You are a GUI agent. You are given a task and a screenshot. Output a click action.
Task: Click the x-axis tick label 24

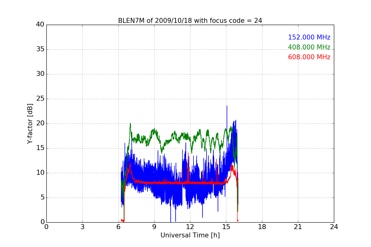coord(334,227)
